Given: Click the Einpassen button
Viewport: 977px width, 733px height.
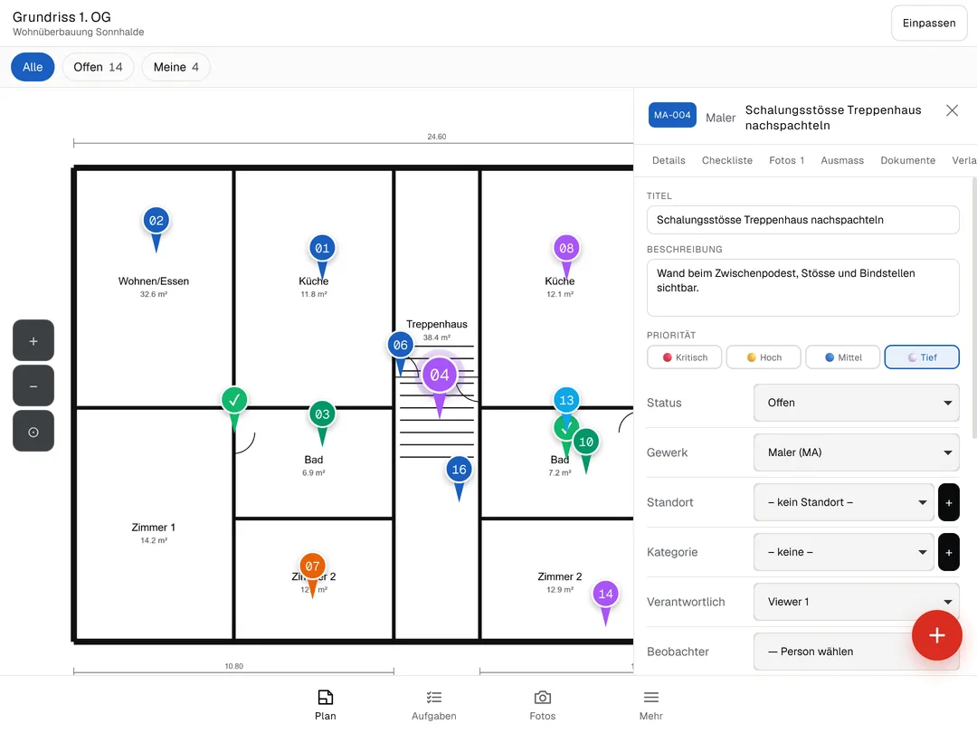Looking at the screenshot, I should click(929, 23).
